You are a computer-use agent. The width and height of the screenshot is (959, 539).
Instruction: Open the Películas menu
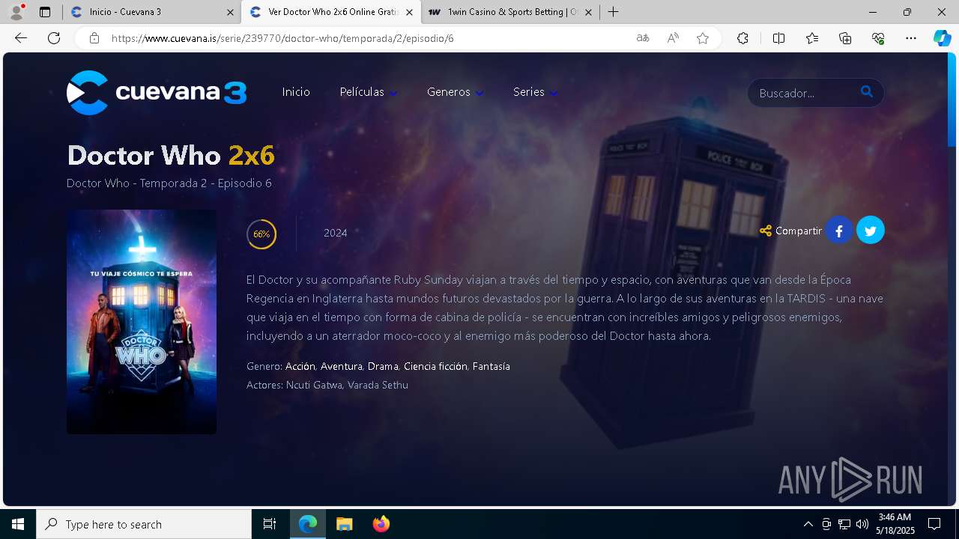pyautogui.click(x=369, y=92)
